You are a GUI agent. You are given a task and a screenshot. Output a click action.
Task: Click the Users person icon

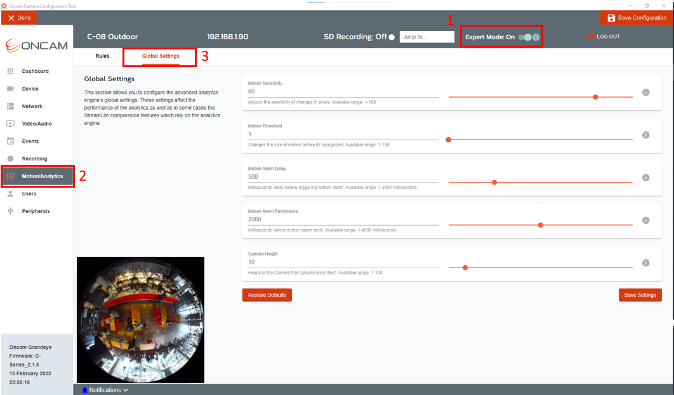click(10, 193)
